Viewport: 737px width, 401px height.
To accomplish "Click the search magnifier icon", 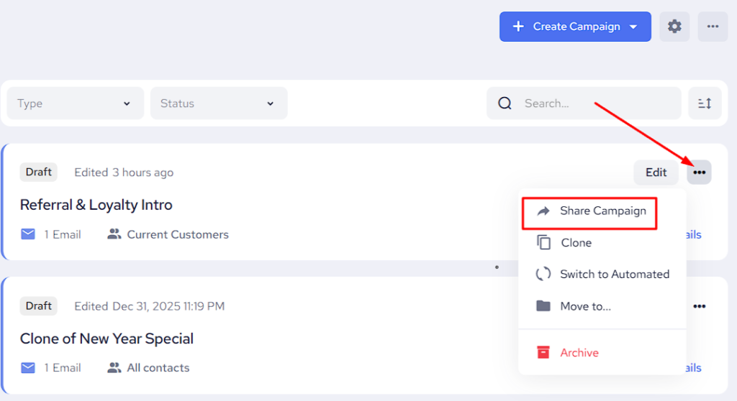I will (505, 103).
